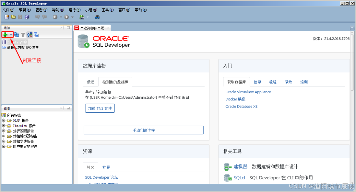Minimize the 连接 panel
Viewport: 356px width, 192px height.
[68, 28]
